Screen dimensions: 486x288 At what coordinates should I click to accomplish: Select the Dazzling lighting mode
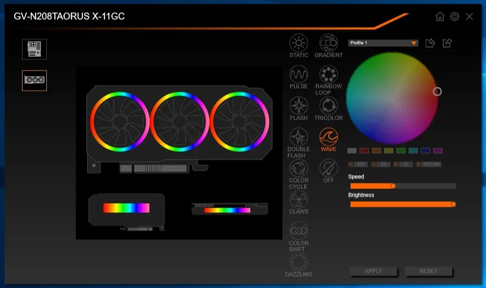(299, 262)
